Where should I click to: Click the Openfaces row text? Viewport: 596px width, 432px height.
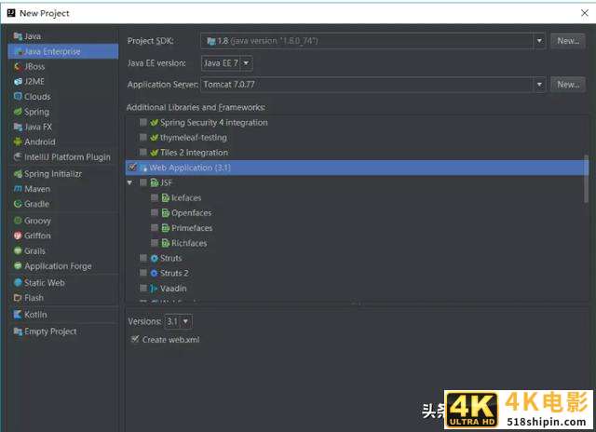click(x=191, y=213)
